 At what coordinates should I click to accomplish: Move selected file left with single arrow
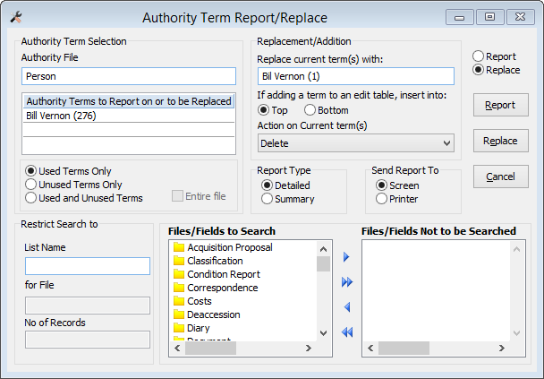click(x=347, y=307)
